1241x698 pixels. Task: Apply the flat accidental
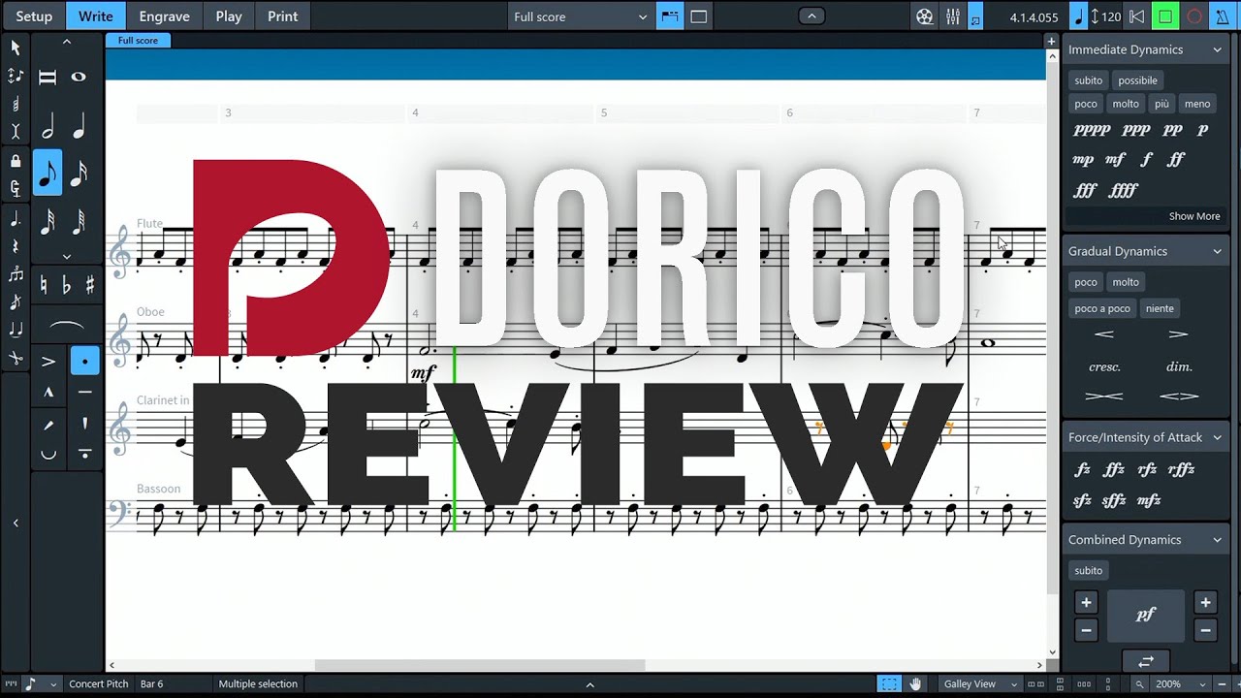(x=67, y=286)
